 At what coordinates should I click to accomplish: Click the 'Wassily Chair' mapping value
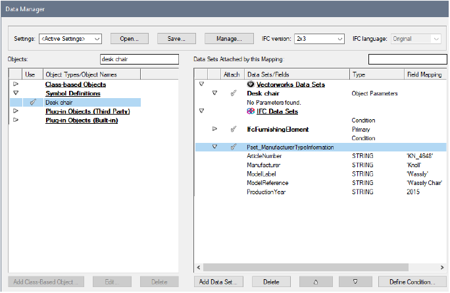tap(424, 182)
